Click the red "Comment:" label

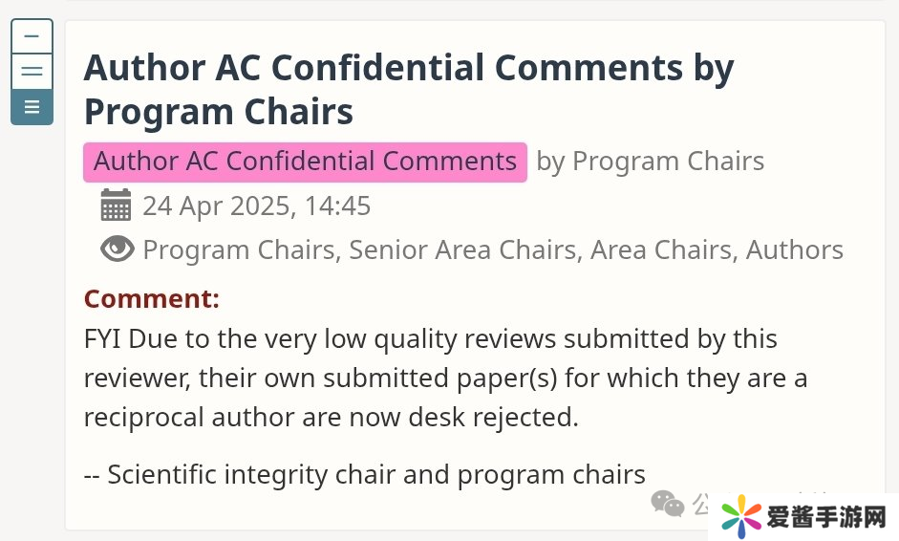(x=151, y=298)
